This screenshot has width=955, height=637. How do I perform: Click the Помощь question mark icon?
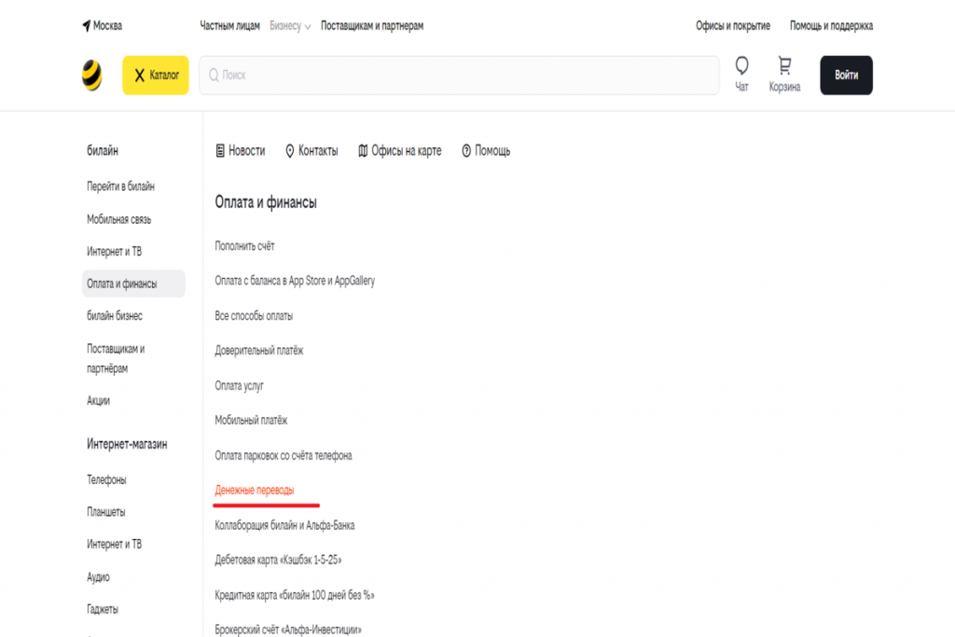click(466, 150)
